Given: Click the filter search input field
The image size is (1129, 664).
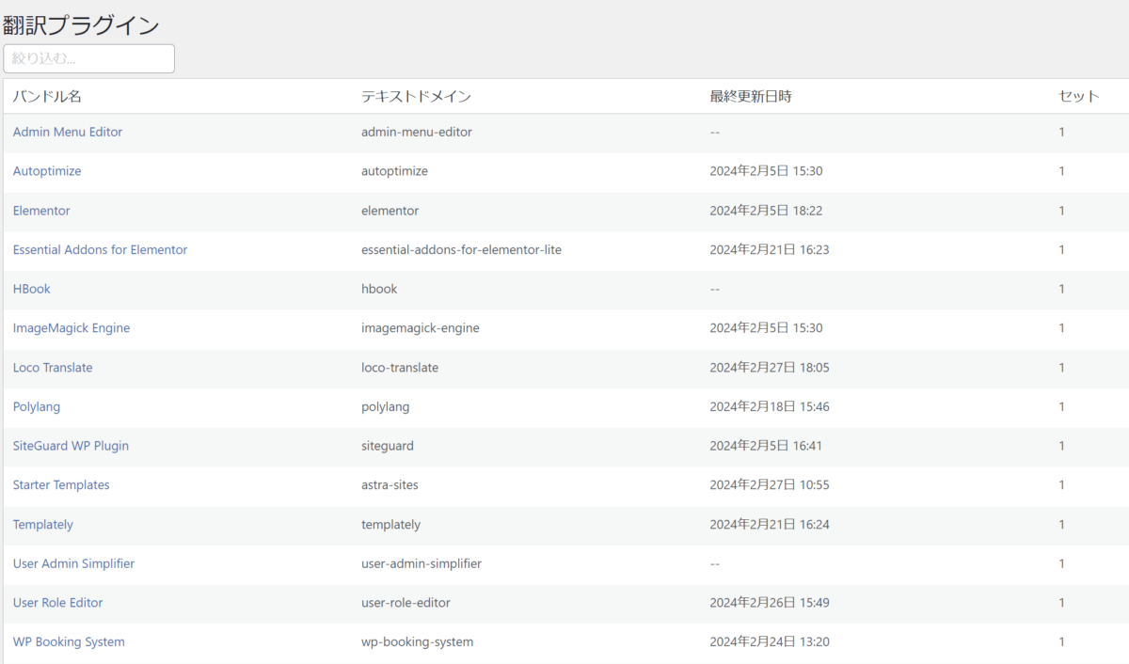Looking at the screenshot, I should pos(88,58).
